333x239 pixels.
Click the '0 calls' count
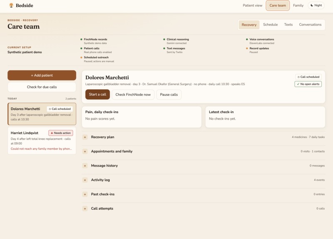point(321,209)
